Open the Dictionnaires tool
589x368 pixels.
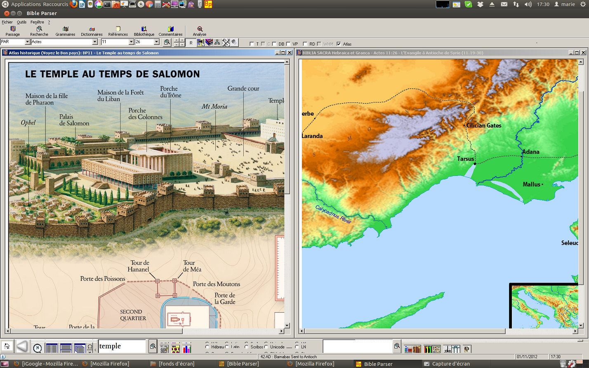click(x=92, y=31)
